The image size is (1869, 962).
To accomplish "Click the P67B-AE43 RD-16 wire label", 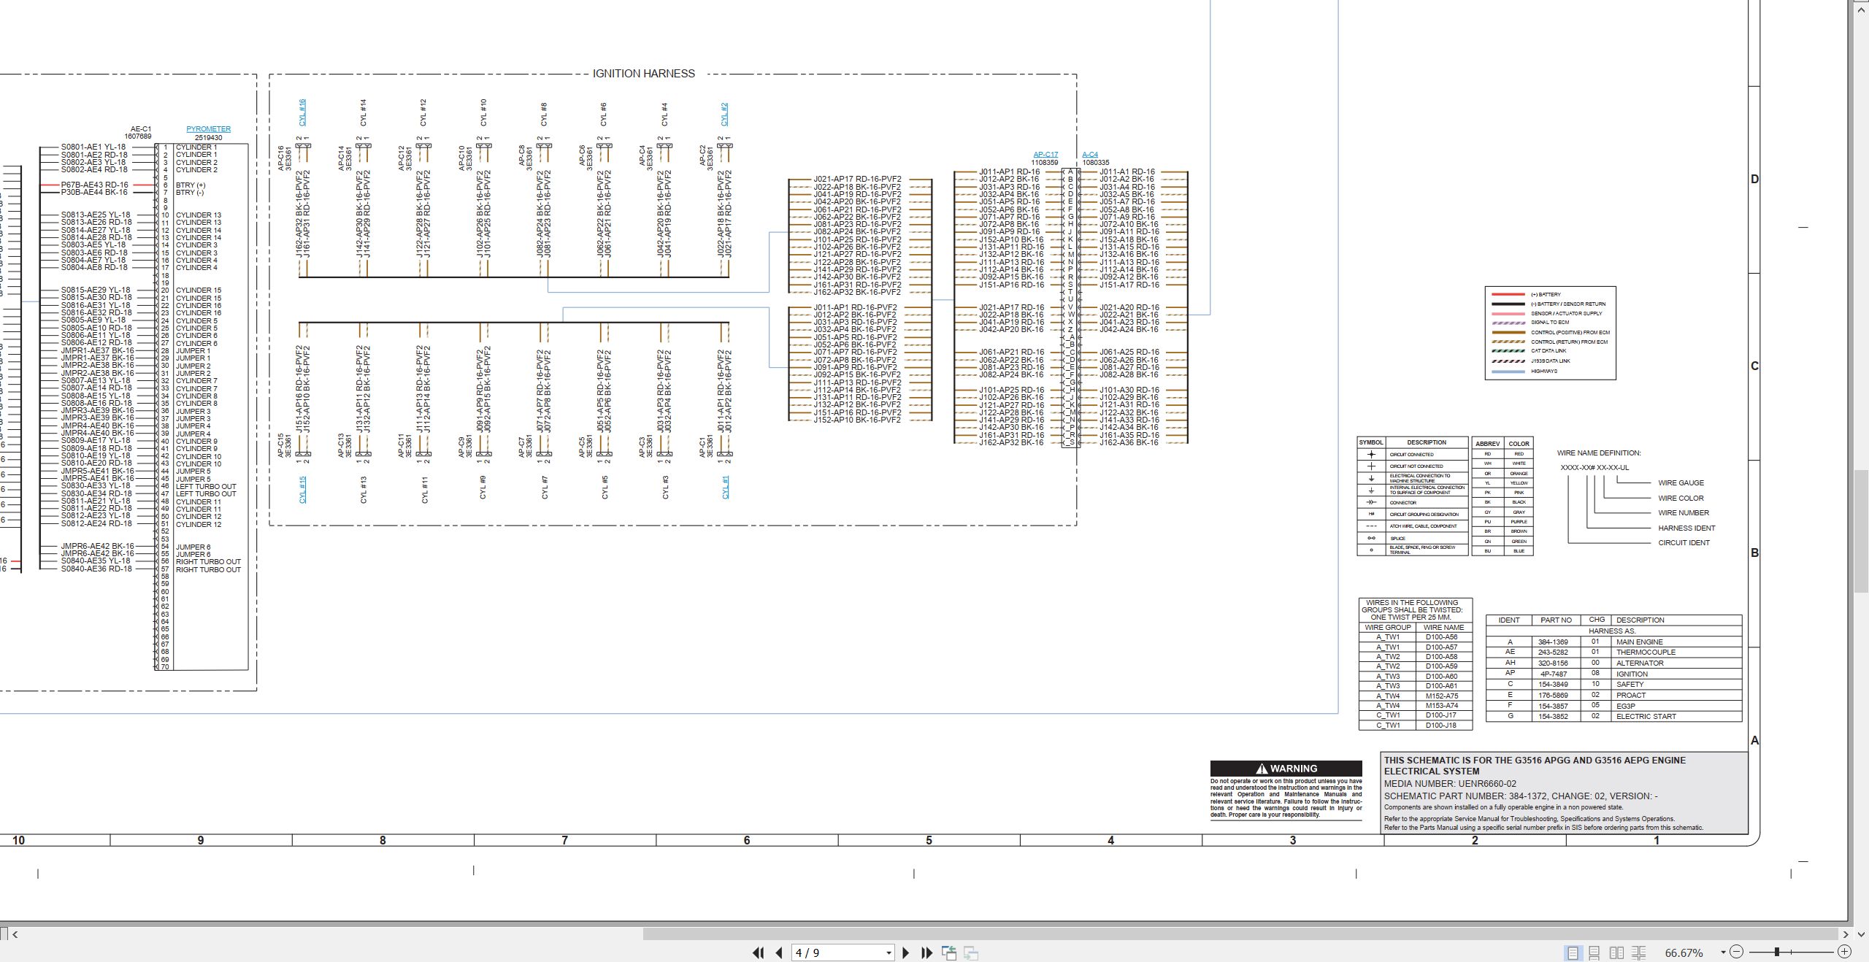I will (94, 185).
